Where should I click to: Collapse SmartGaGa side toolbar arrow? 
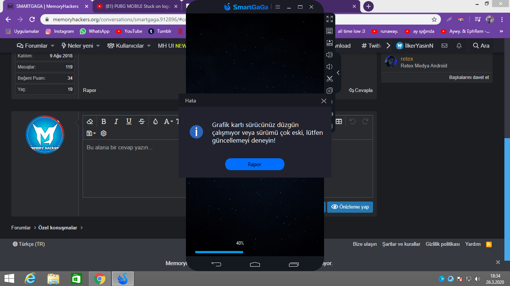[338, 73]
